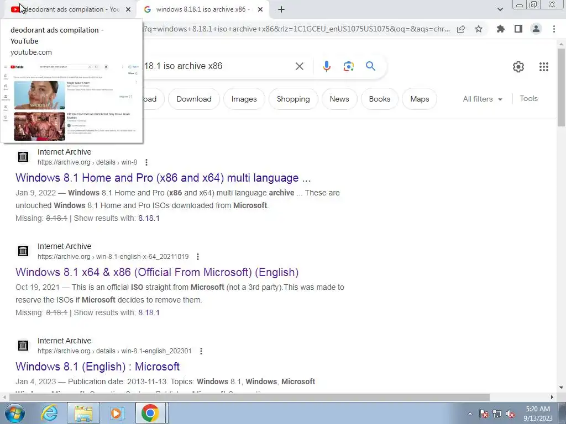This screenshot has height=424, width=566.
Task: Click the Magic Water Cream thumbnail in the YouTube tab preview
Action: [40, 95]
